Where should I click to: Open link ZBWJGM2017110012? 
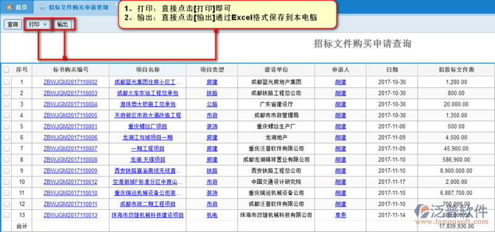click(x=71, y=182)
